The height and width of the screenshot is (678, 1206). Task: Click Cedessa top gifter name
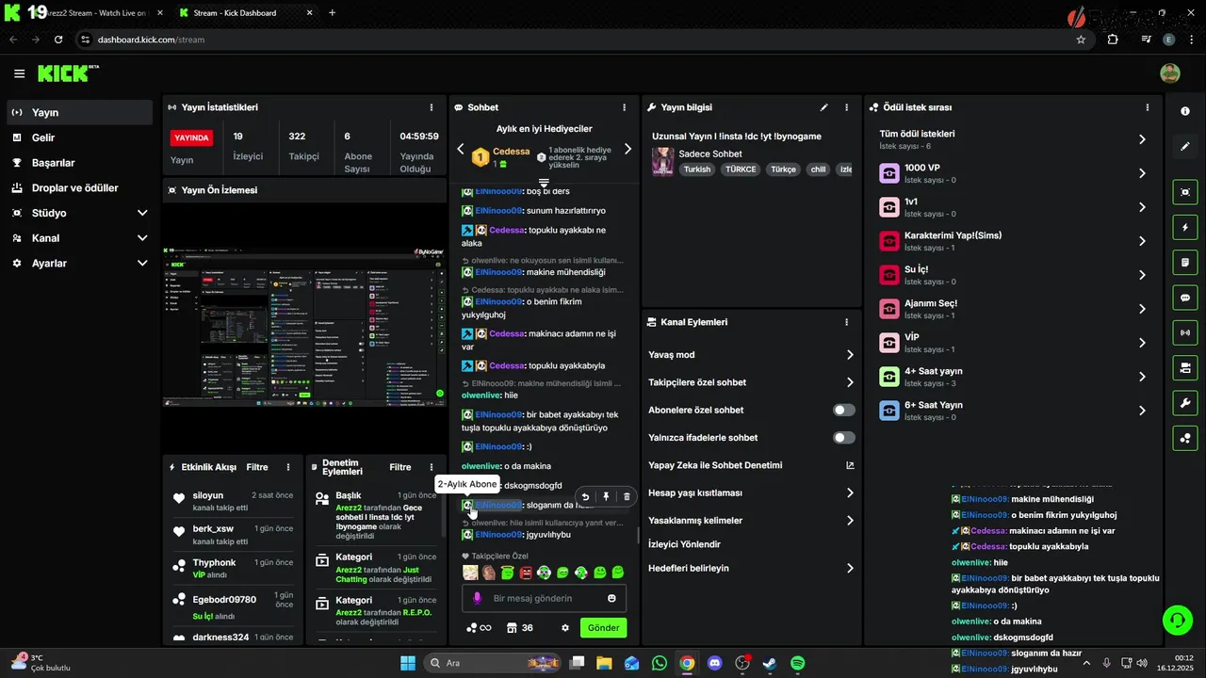click(x=511, y=152)
